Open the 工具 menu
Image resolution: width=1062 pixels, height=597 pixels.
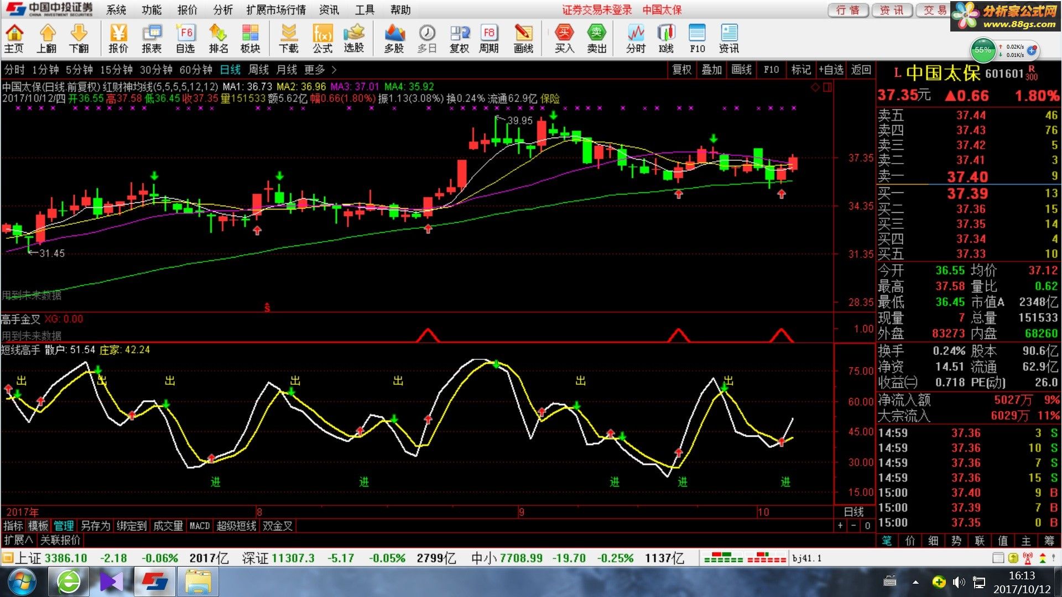[365, 10]
